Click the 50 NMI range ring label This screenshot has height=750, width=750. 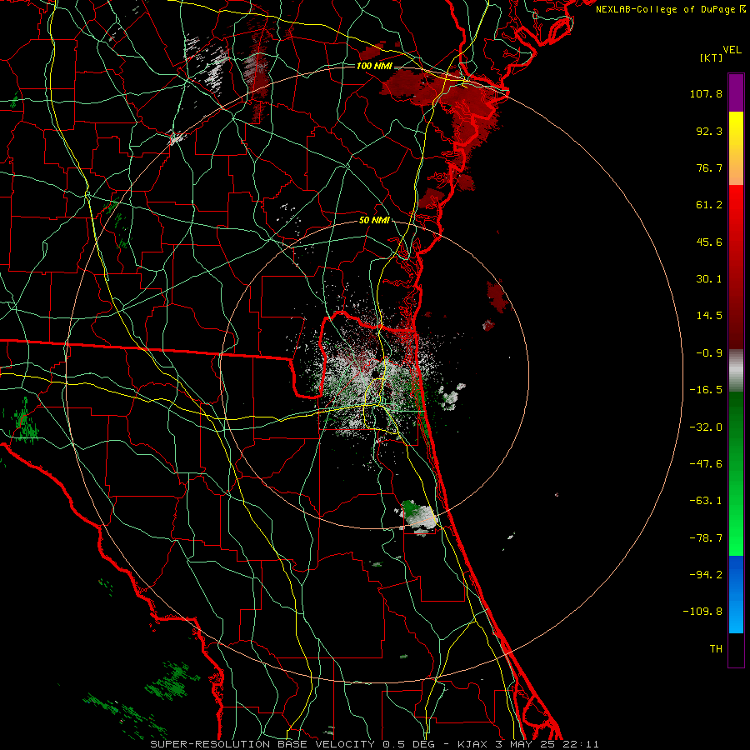click(x=374, y=221)
